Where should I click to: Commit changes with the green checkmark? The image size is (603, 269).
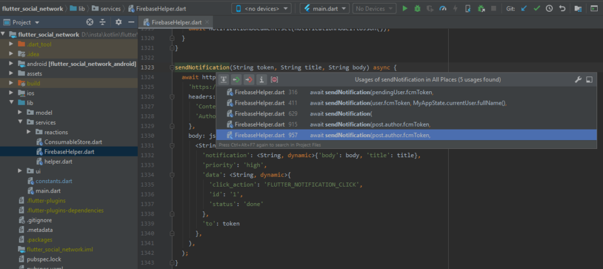pos(536,9)
